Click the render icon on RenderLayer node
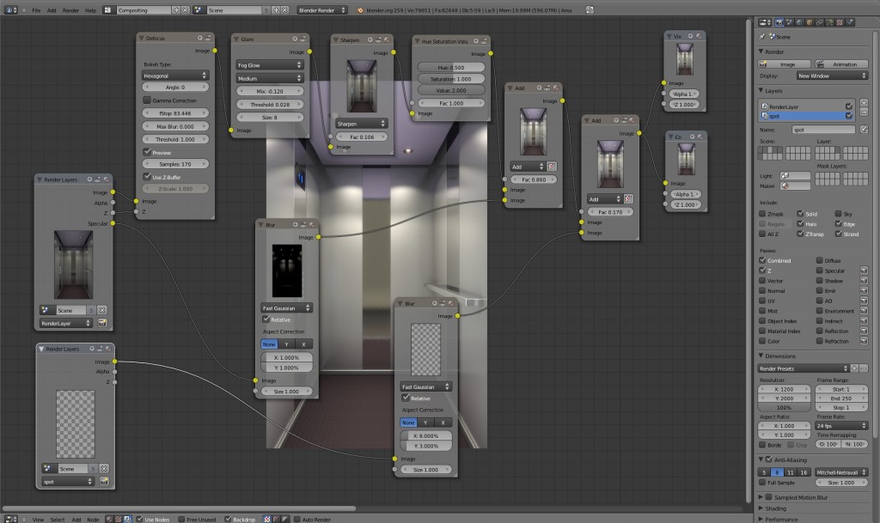 click(x=102, y=323)
